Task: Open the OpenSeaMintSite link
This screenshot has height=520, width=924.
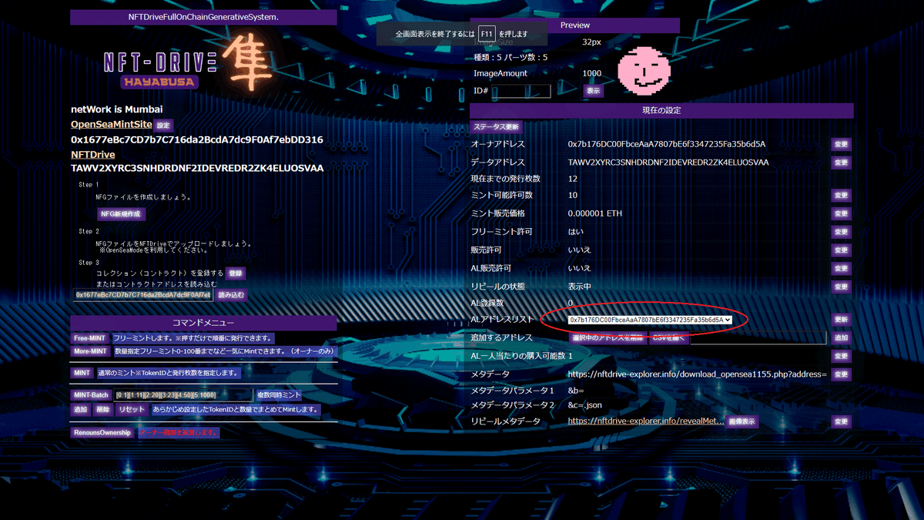Action: point(112,124)
